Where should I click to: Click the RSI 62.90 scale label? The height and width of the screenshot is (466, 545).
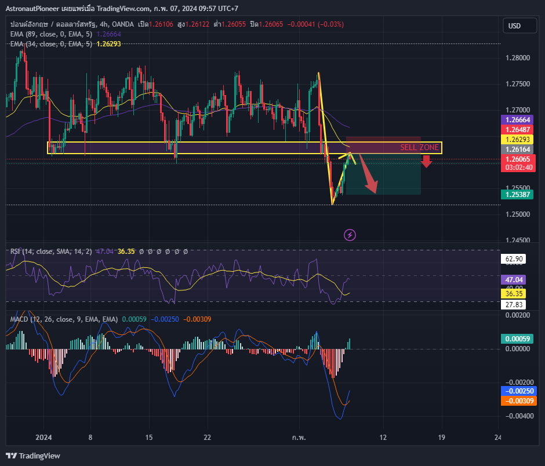click(513, 259)
